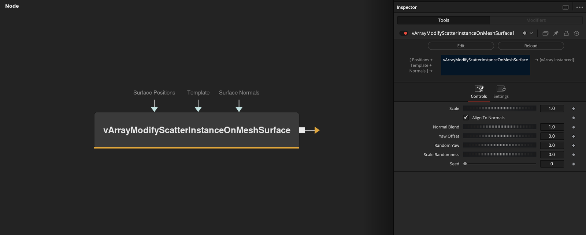The width and height of the screenshot is (586, 235).
Task: Click the Scale value input field
Action: pos(552,108)
